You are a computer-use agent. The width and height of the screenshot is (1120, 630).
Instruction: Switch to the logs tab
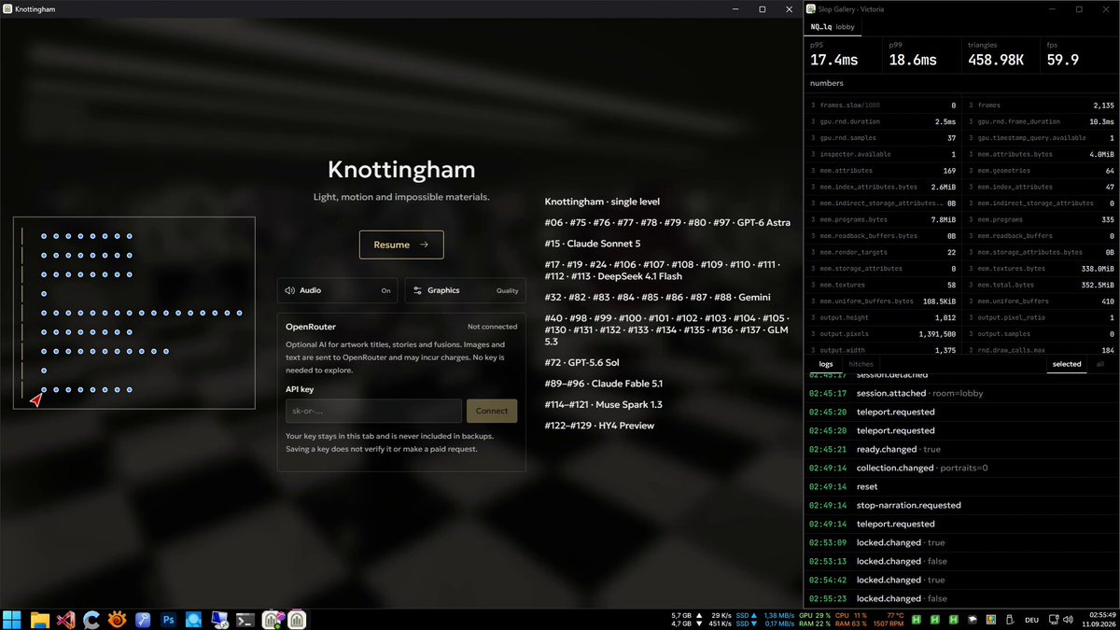coord(826,364)
